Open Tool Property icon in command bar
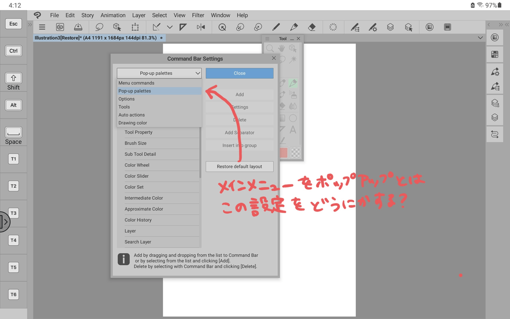This screenshot has width=510, height=319. point(373,27)
